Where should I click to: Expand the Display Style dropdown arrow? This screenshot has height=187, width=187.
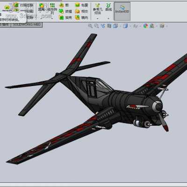(130, 26)
